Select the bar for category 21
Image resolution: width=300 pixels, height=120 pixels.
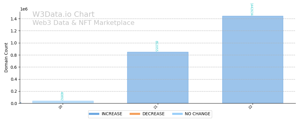(157, 78)
